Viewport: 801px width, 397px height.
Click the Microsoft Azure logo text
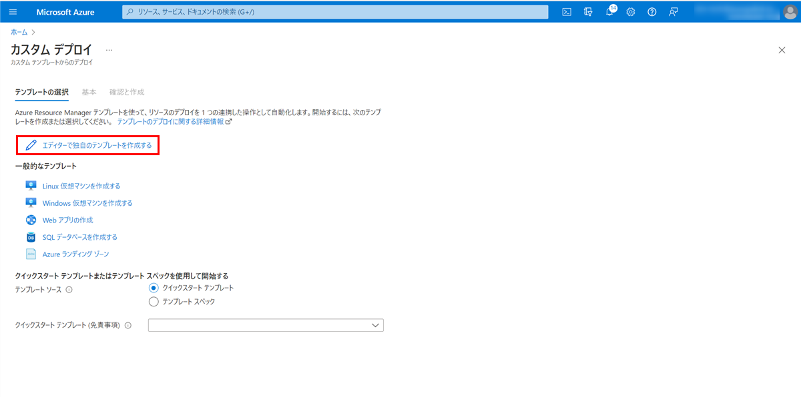(65, 12)
